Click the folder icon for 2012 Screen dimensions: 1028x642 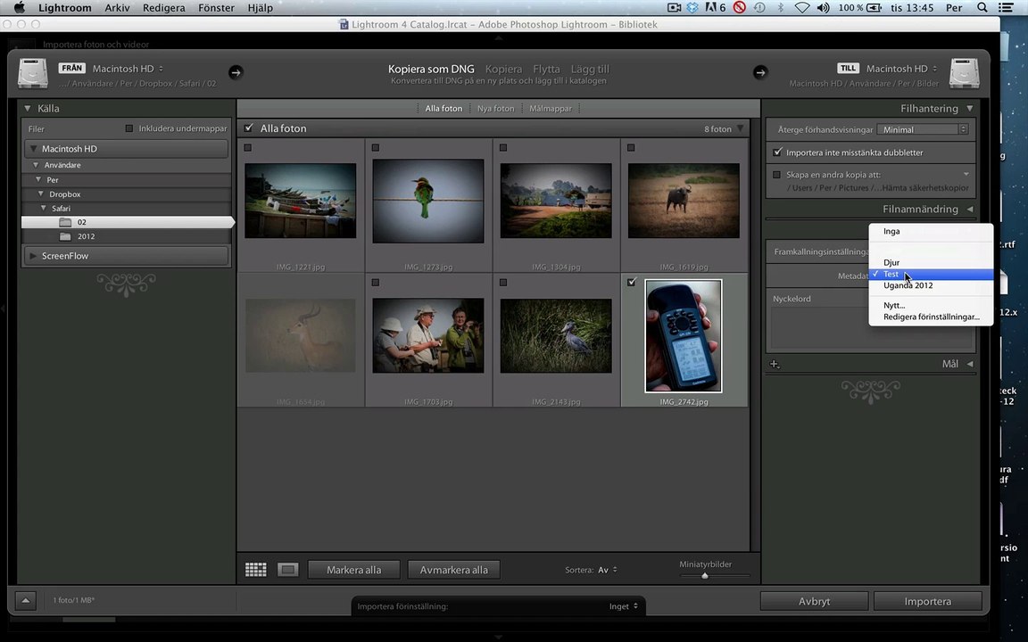click(x=65, y=236)
